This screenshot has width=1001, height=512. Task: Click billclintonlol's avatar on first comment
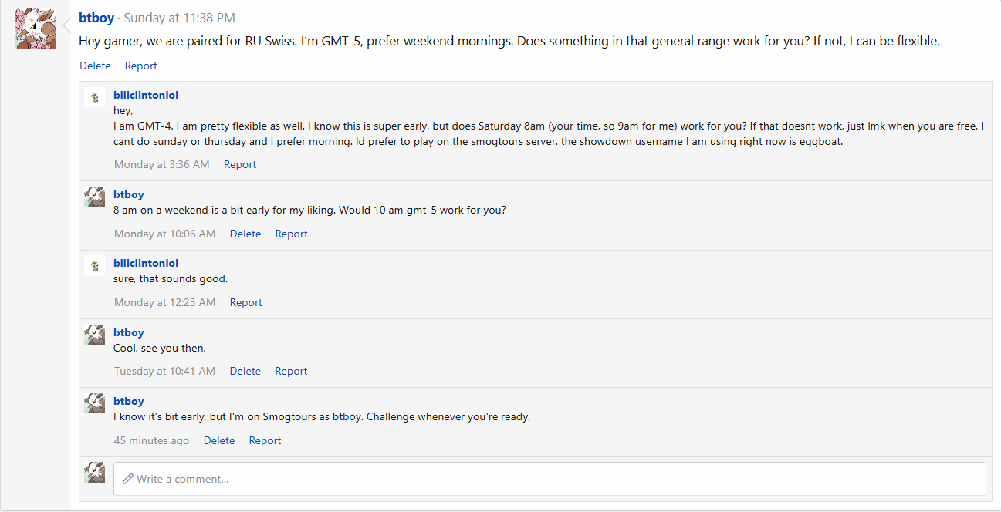coord(94,96)
